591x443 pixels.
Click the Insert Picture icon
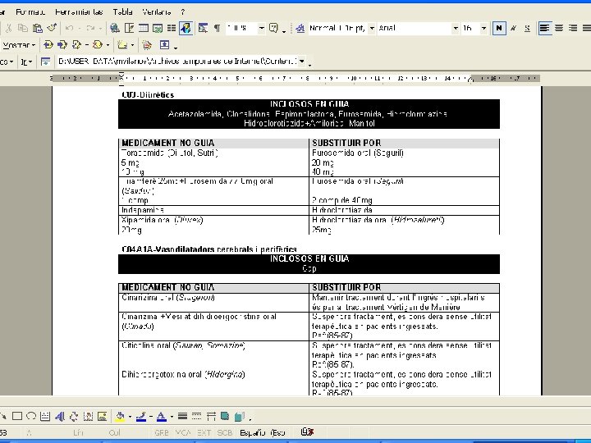(102, 416)
